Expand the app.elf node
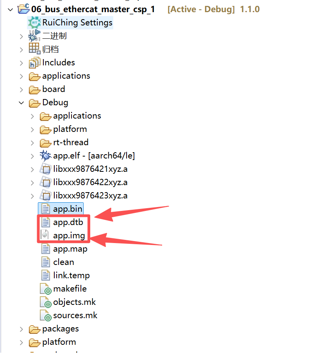The height and width of the screenshot is (353, 309). point(32,156)
